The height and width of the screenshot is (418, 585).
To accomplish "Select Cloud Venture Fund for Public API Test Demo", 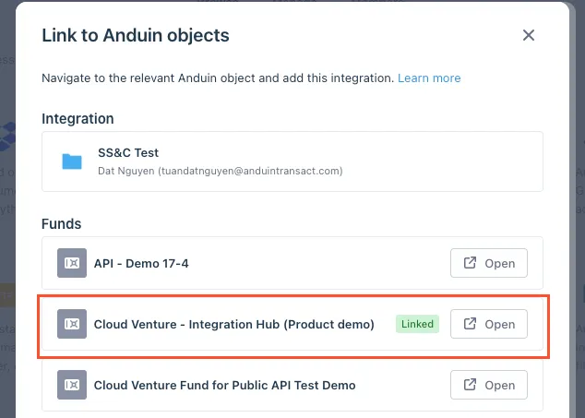I will pos(224,385).
